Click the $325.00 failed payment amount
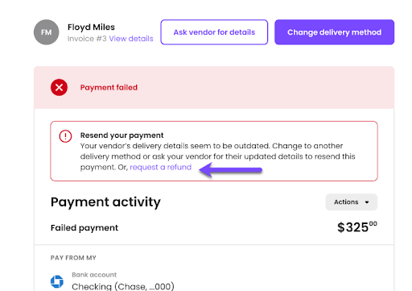The height and width of the screenshot is (291, 412). pyautogui.click(x=357, y=227)
